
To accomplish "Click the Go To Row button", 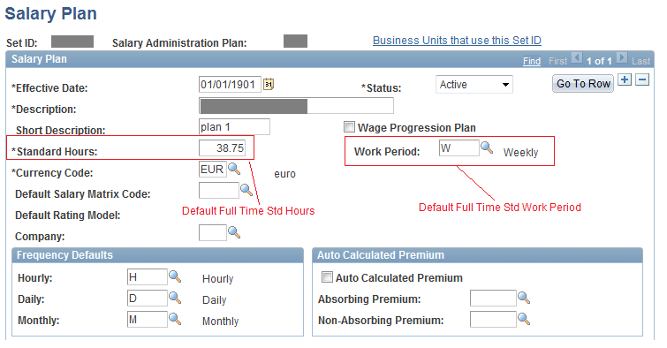I will click(583, 84).
